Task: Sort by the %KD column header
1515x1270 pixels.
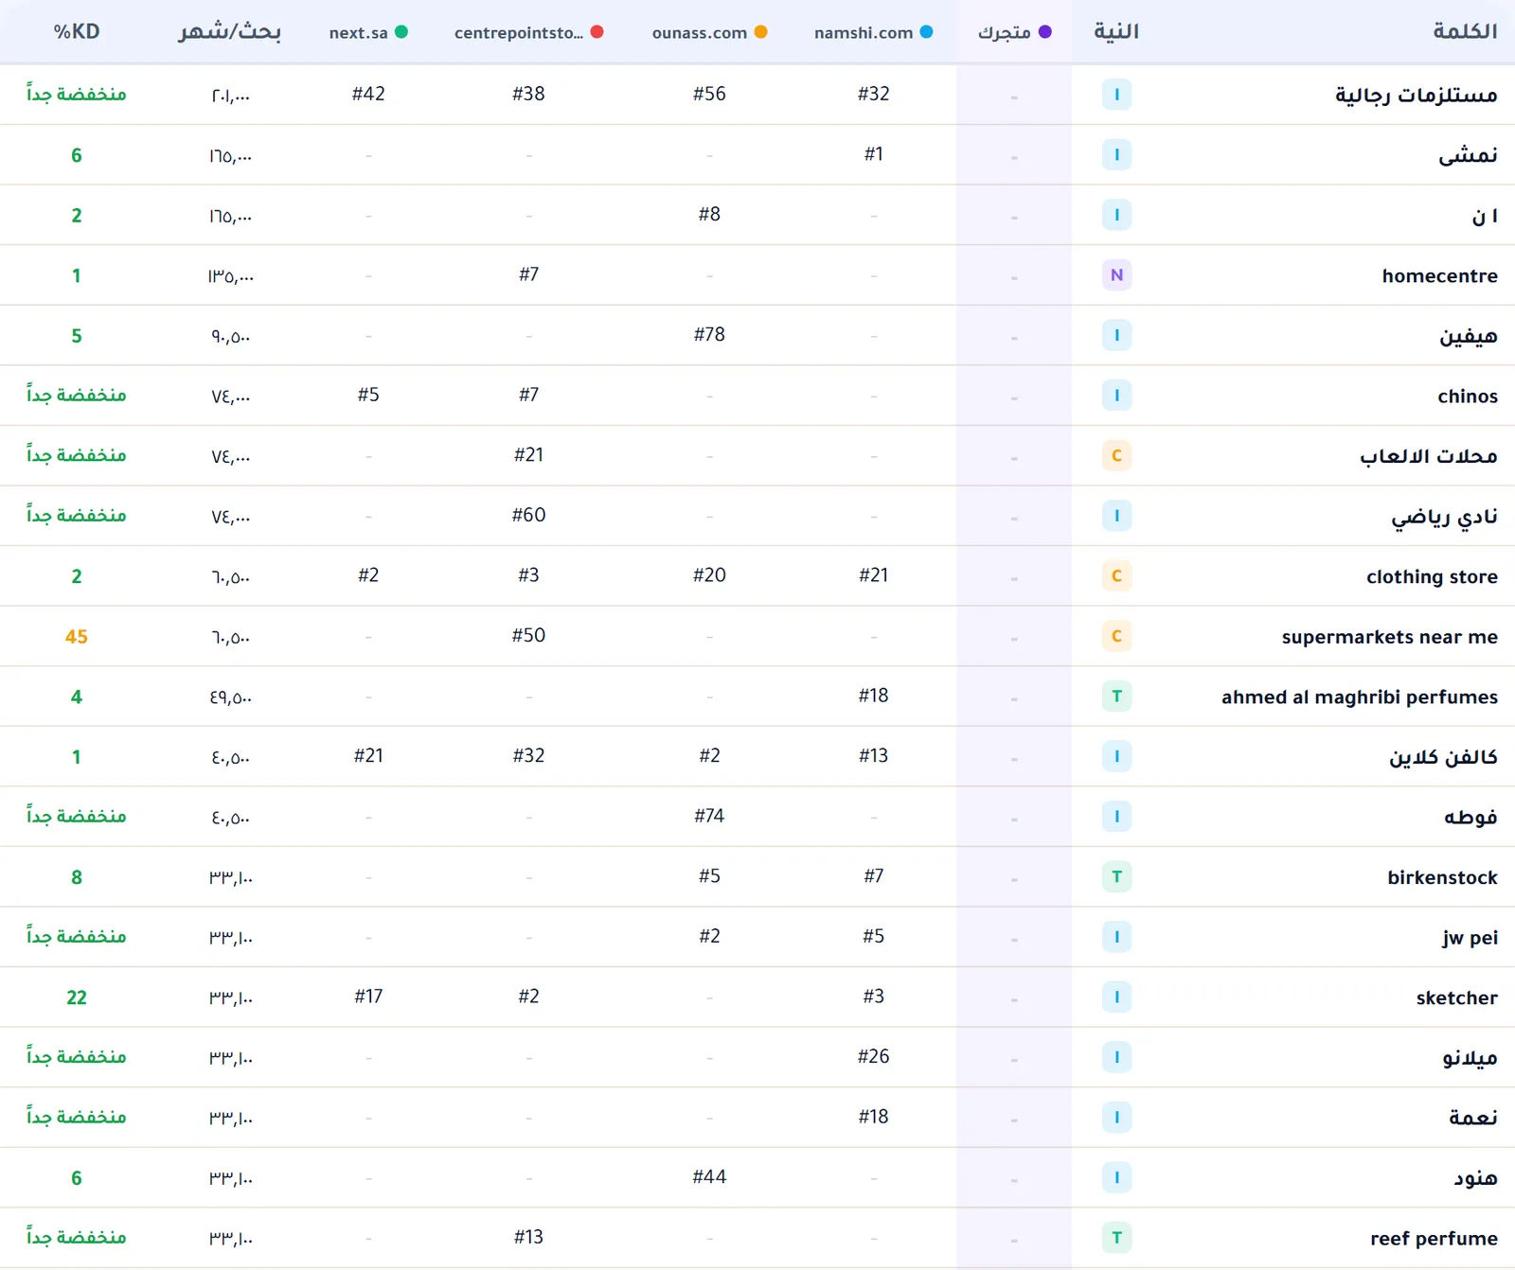Action: [x=77, y=31]
